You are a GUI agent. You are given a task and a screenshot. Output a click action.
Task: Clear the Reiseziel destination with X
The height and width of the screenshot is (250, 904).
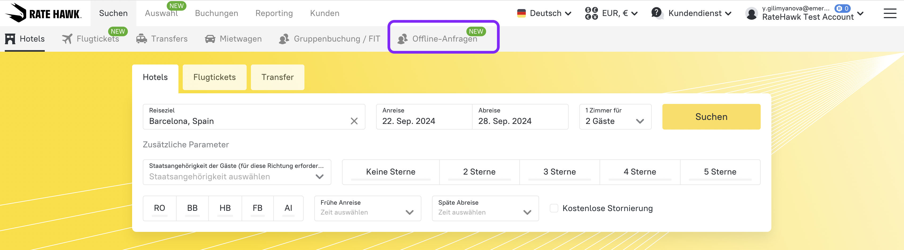click(x=354, y=121)
